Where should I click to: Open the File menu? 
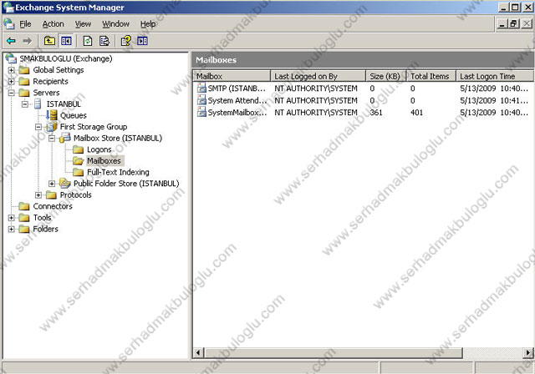[25, 24]
